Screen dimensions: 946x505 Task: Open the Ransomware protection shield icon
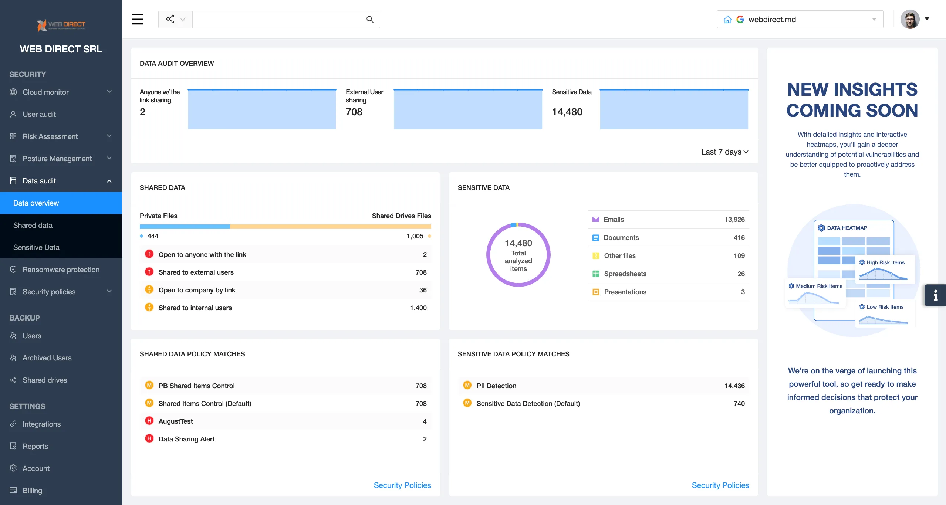(13, 270)
